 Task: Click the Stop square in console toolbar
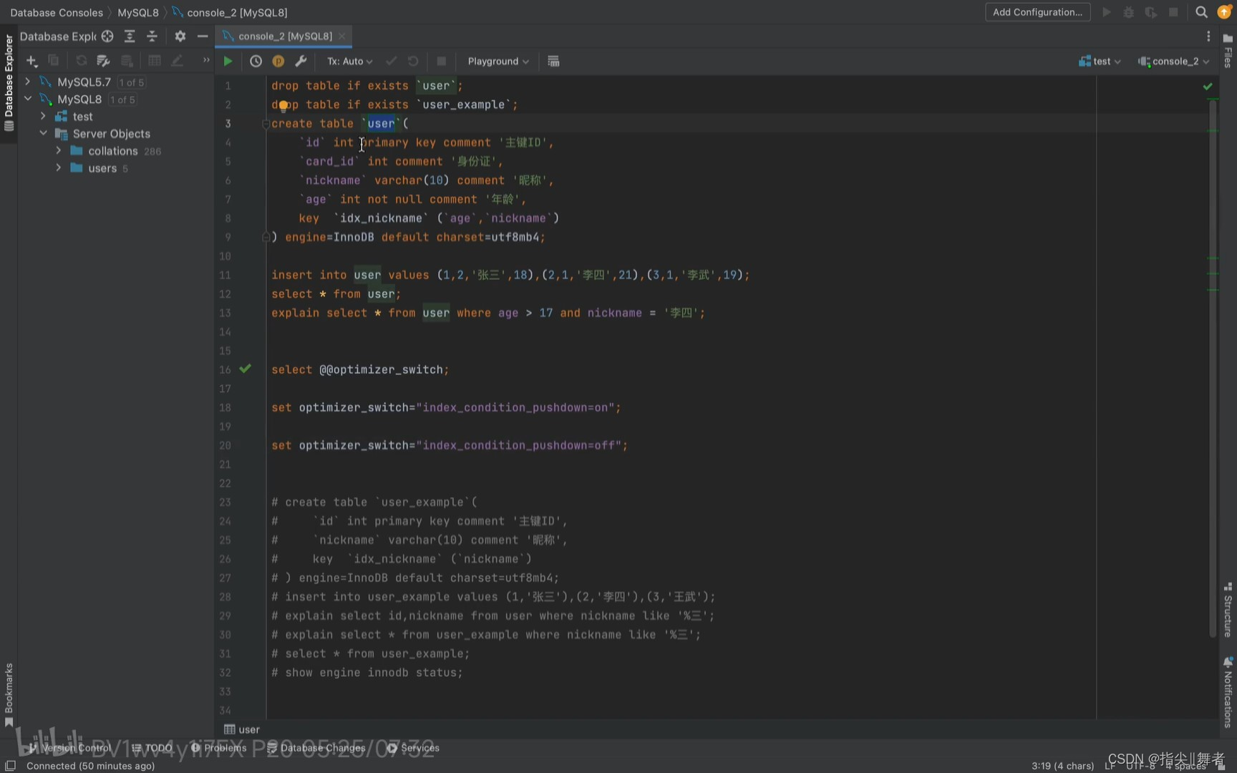click(x=442, y=62)
